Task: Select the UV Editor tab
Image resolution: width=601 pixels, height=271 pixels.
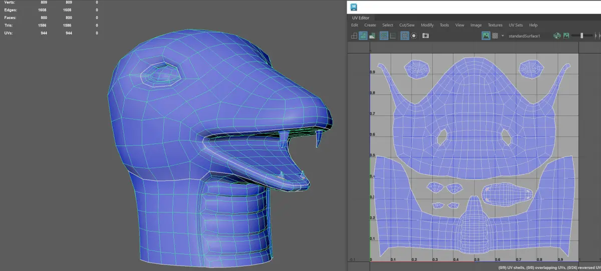Action: tap(361, 18)
